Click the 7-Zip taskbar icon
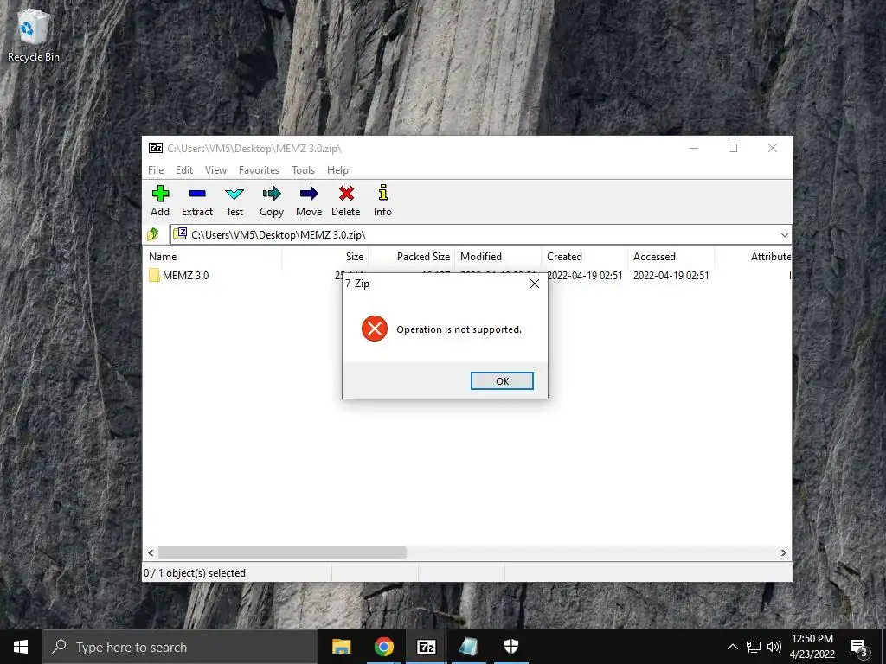886x664 pixels. pyautogui.click(x=426, y=647)
